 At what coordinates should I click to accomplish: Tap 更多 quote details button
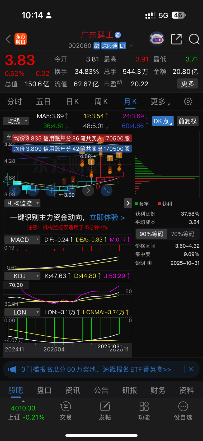click(188, 84)
